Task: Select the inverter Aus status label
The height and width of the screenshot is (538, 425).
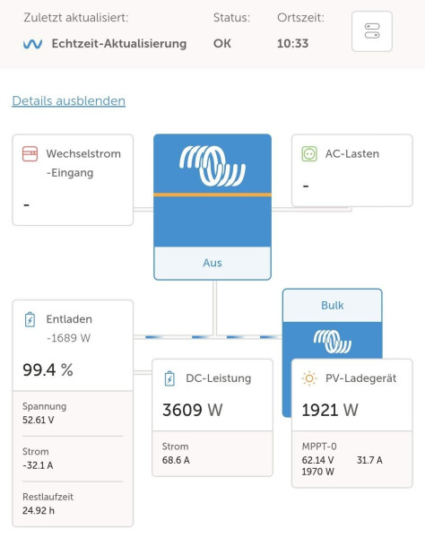Action: tap(212, 263)
